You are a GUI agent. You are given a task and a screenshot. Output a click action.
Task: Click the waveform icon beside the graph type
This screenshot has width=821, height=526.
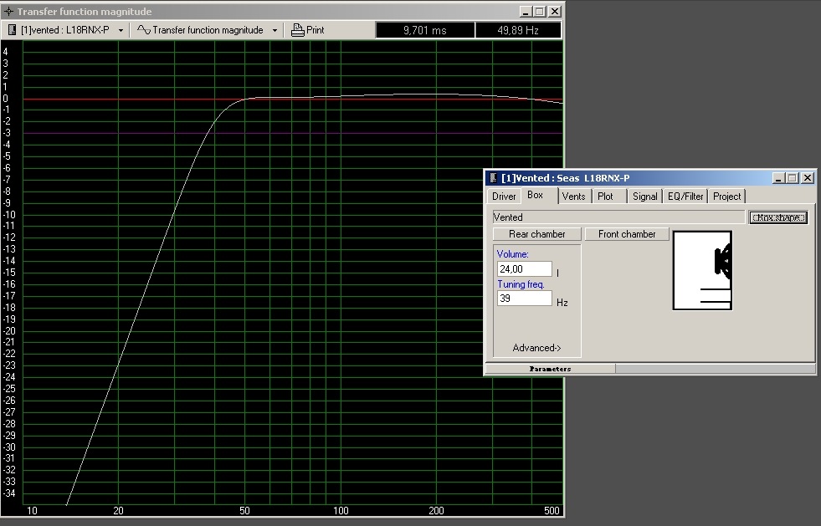(x=143, y=30)
